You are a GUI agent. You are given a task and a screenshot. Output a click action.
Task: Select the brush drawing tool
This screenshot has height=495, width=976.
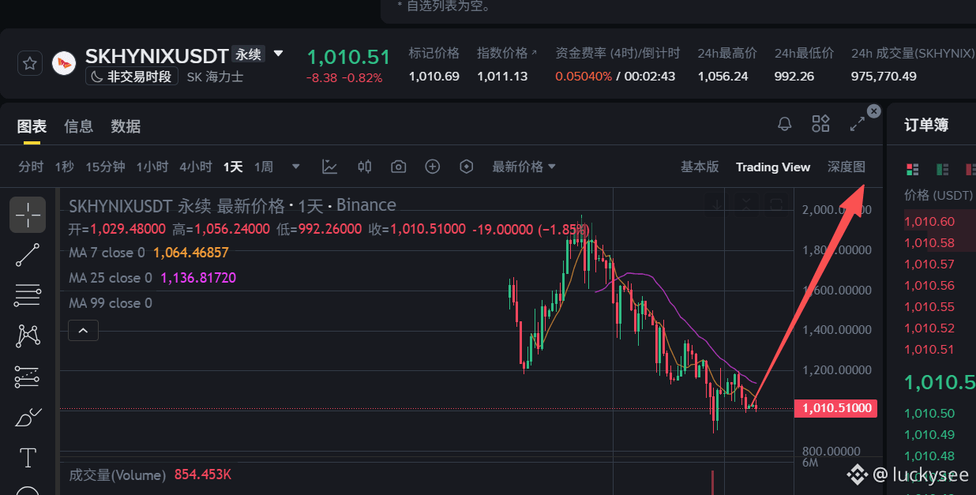click(28, 417)
